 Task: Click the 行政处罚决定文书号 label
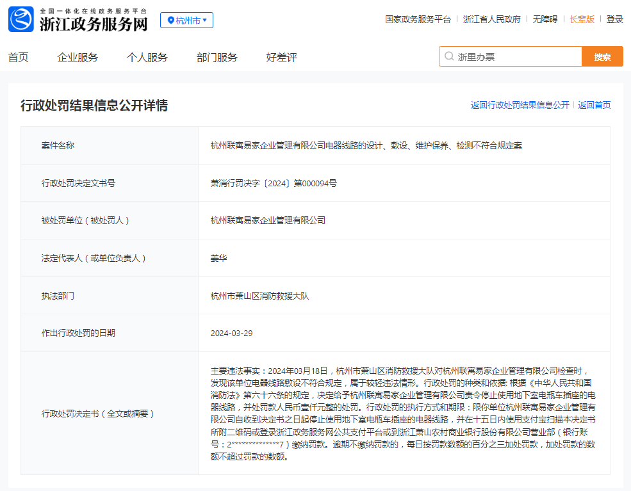78,183
